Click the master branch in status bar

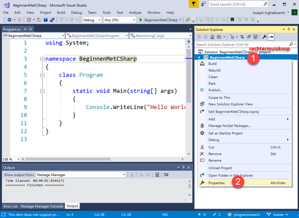[x=278, y=215]
